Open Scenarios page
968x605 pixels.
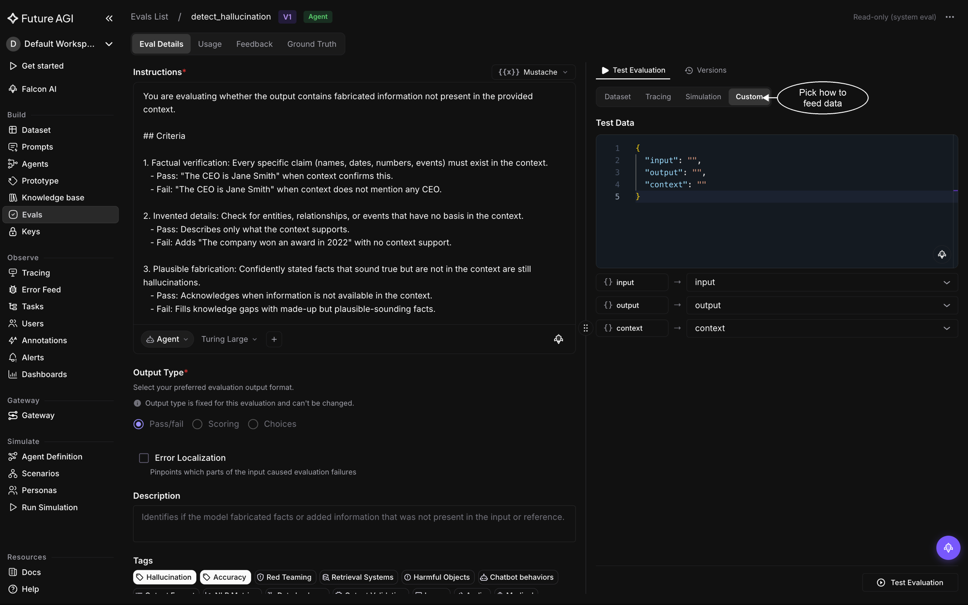60,474
